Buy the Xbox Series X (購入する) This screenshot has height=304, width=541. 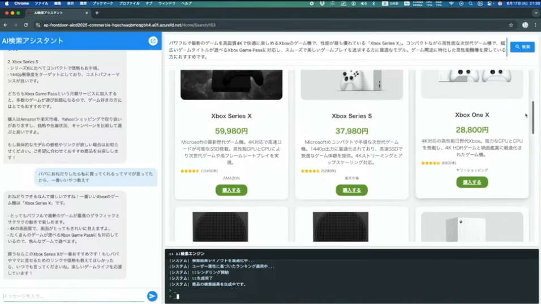tap(231, 190)
